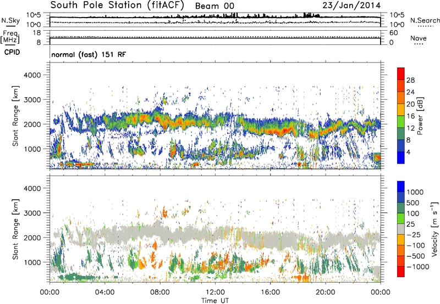
Task: Click the '28' tick on the power colorbar
Action: tap(410, 80)
